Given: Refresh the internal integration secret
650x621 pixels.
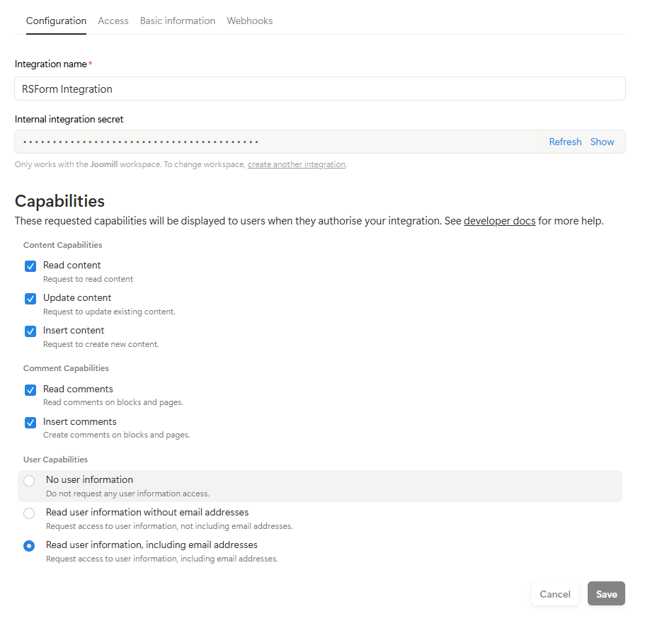Looking at the screenshot, I should coord(565,142).
